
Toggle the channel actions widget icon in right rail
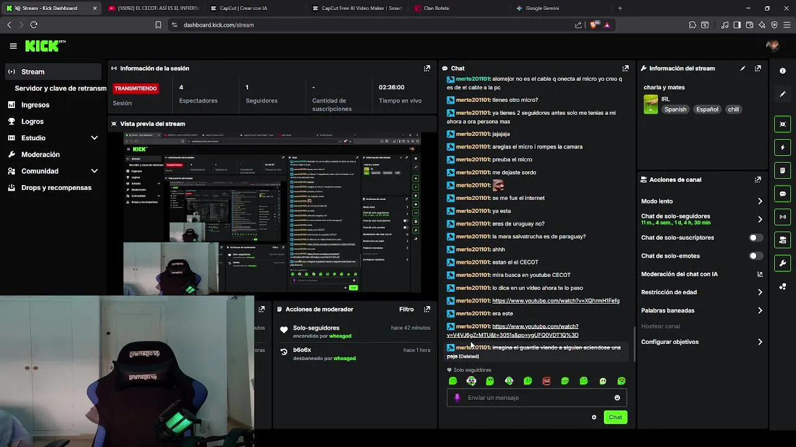(x=782, y=240)
